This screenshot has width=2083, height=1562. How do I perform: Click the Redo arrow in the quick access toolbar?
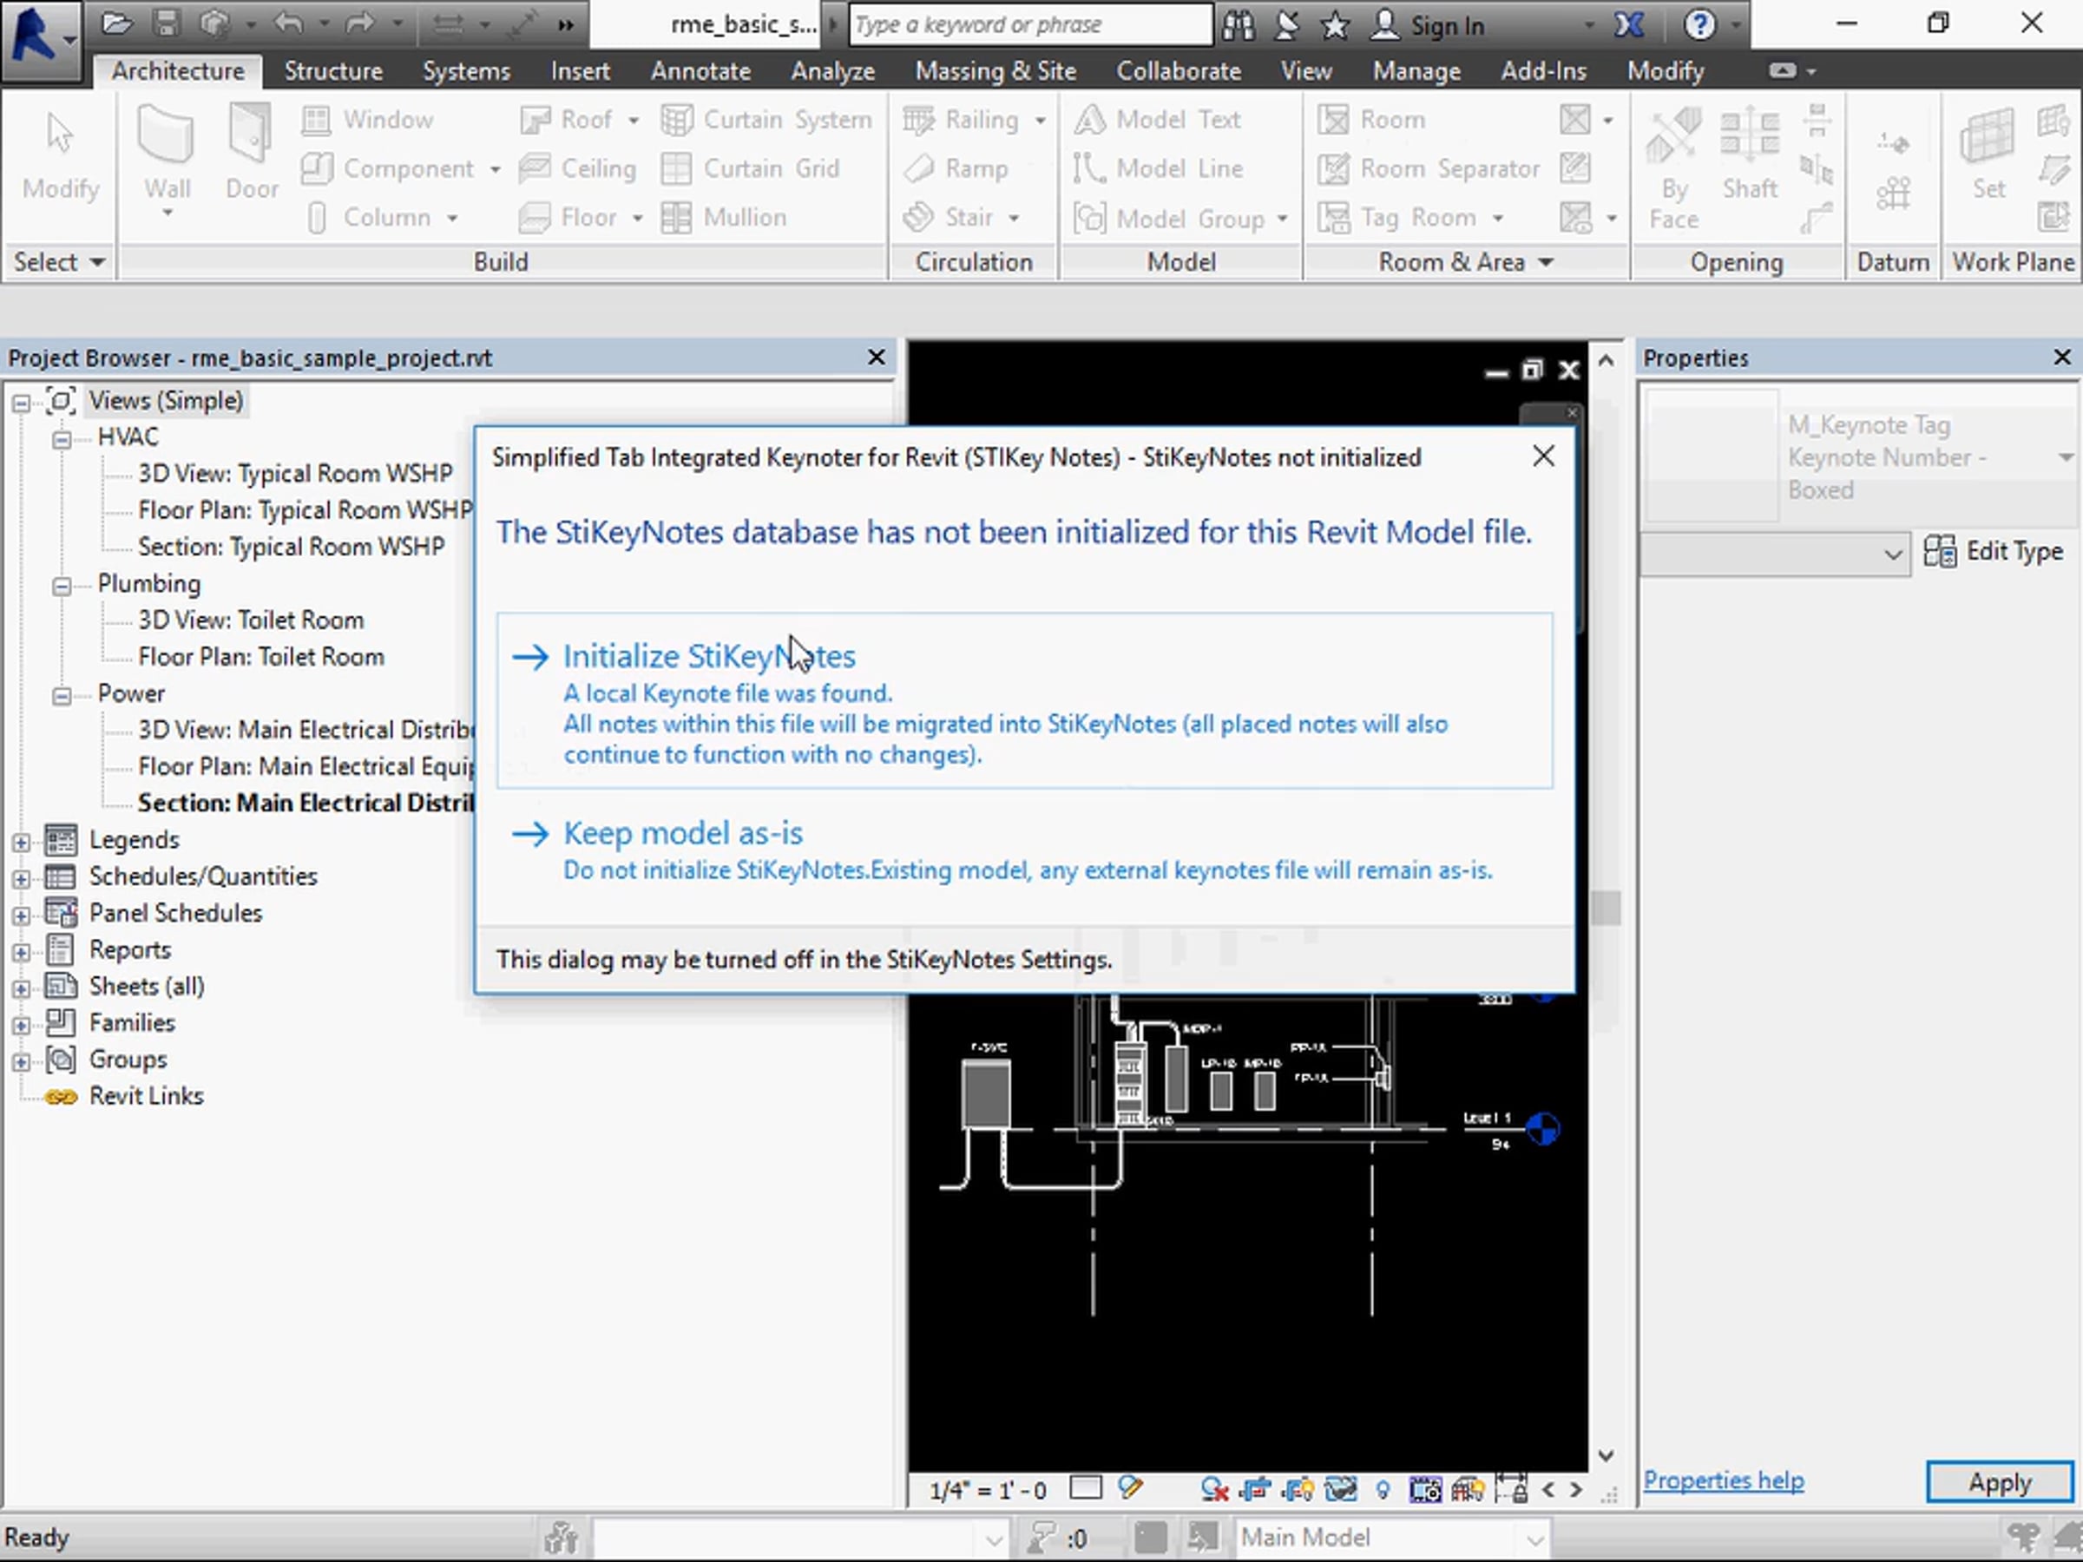point(359,24)
